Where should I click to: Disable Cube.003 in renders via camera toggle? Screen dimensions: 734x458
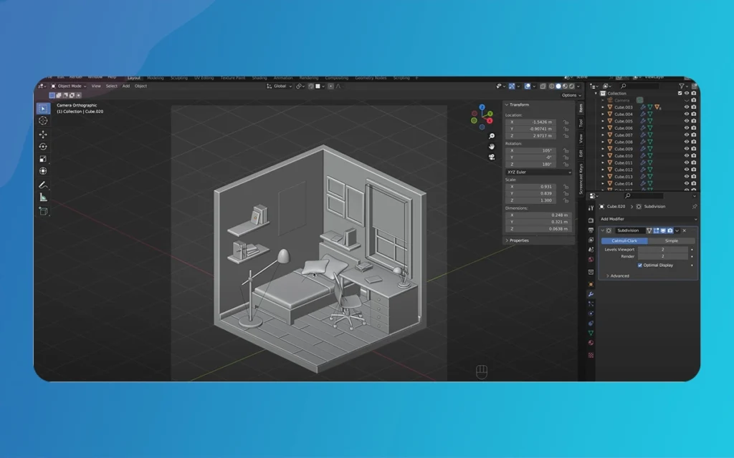tap(694, 107)
